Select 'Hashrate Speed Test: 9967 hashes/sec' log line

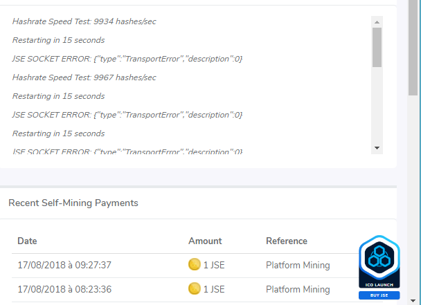click(x=84, y=77)
